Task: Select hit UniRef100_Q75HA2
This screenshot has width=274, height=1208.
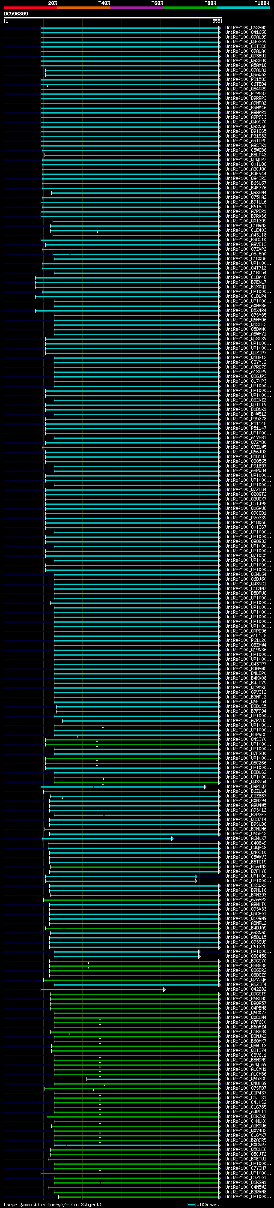Action: [x=246, y=197]
